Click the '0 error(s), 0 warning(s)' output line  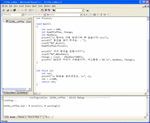coord(32,106)
